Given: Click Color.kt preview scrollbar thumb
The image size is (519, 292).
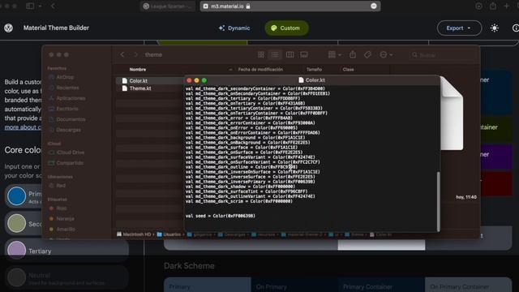Looking at the screenshot, I should 439,201.
